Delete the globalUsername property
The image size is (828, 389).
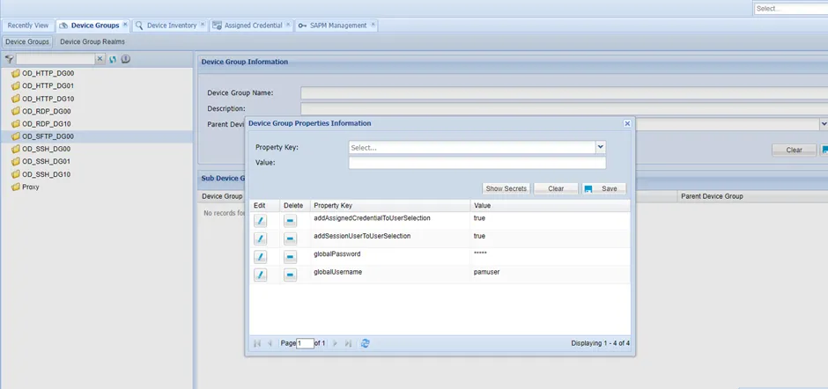(x=290, y=275)
